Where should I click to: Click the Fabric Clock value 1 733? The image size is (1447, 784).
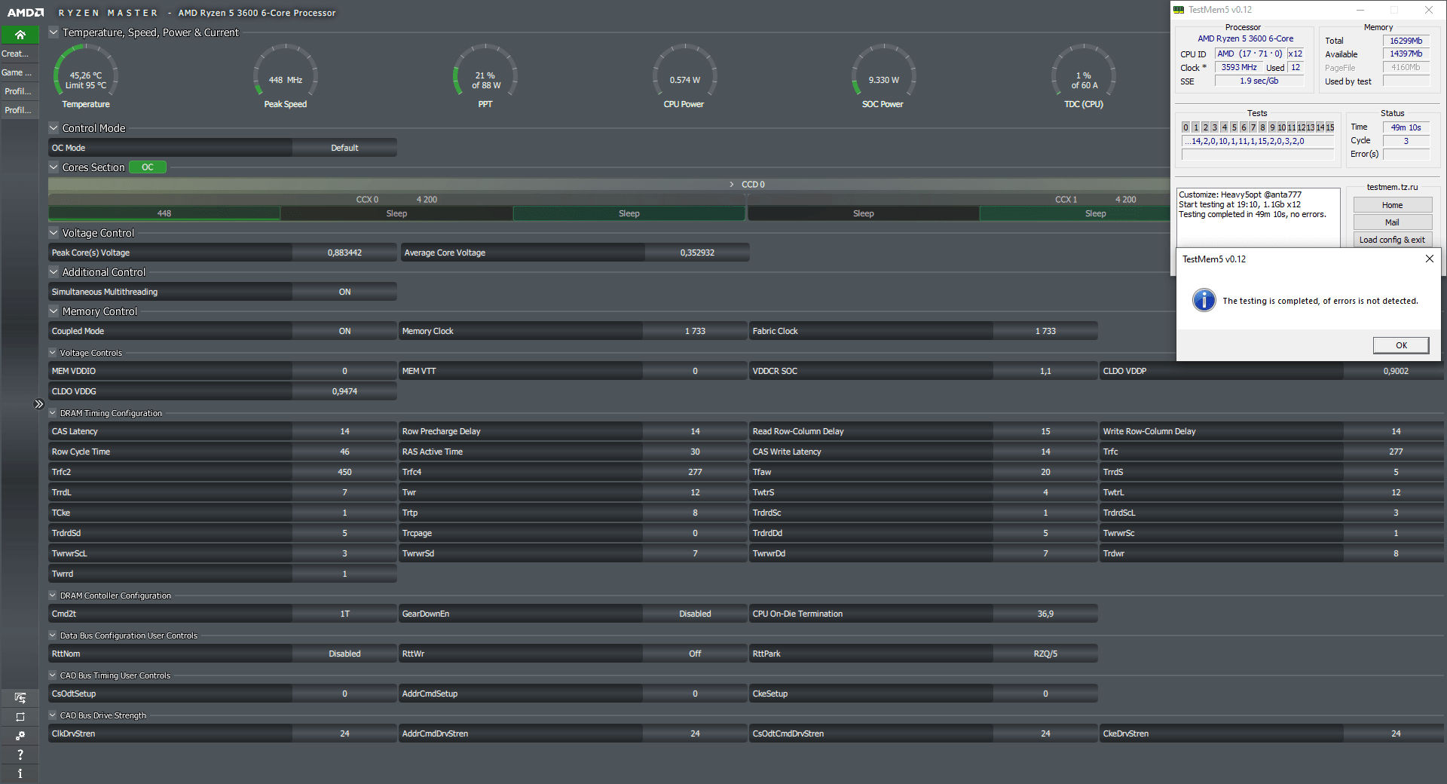pyautogui.click(x=1045, y=331)
